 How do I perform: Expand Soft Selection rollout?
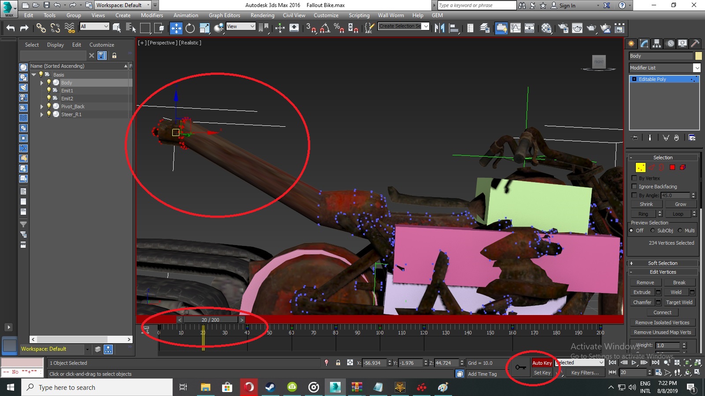click(663, 263)
